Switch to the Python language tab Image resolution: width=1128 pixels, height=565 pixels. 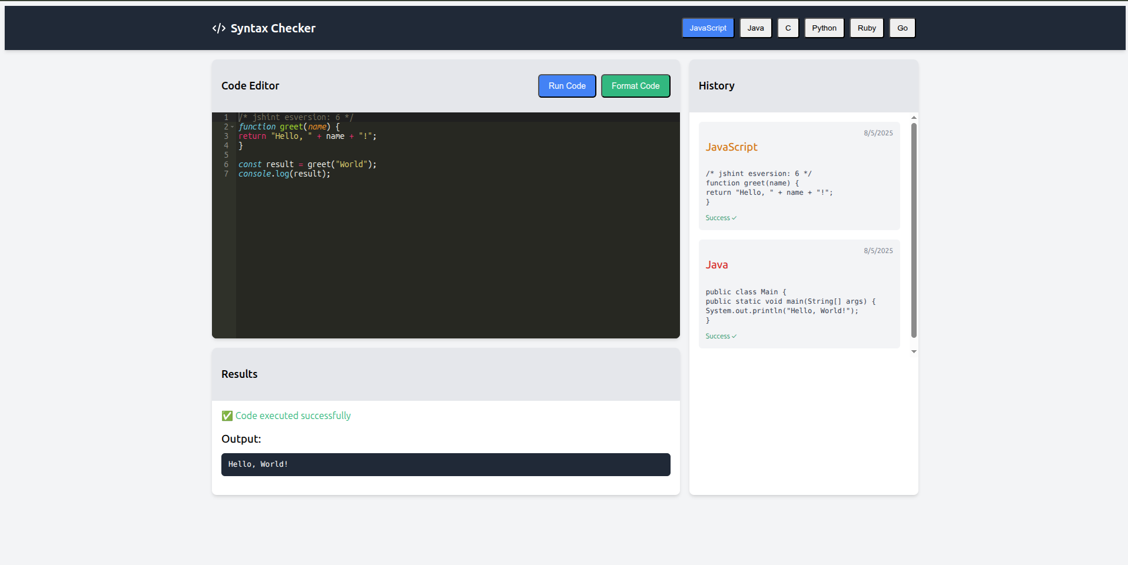[x=824, y=28]
